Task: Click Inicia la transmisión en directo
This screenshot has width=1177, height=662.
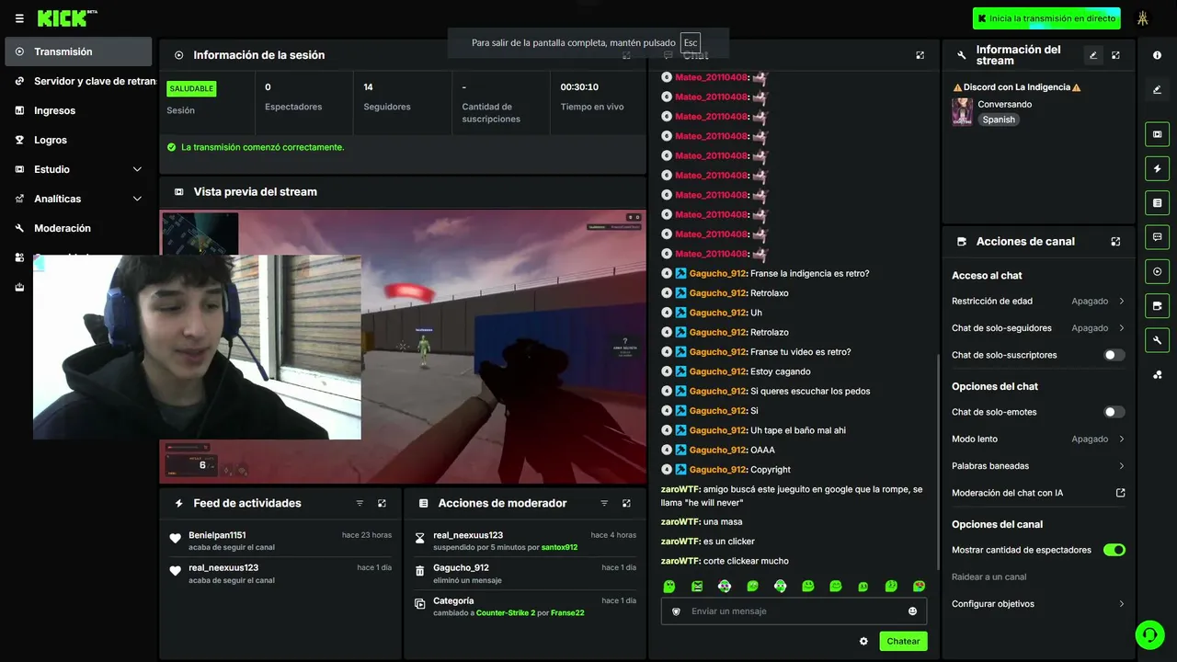Action: pos(1046,18)
